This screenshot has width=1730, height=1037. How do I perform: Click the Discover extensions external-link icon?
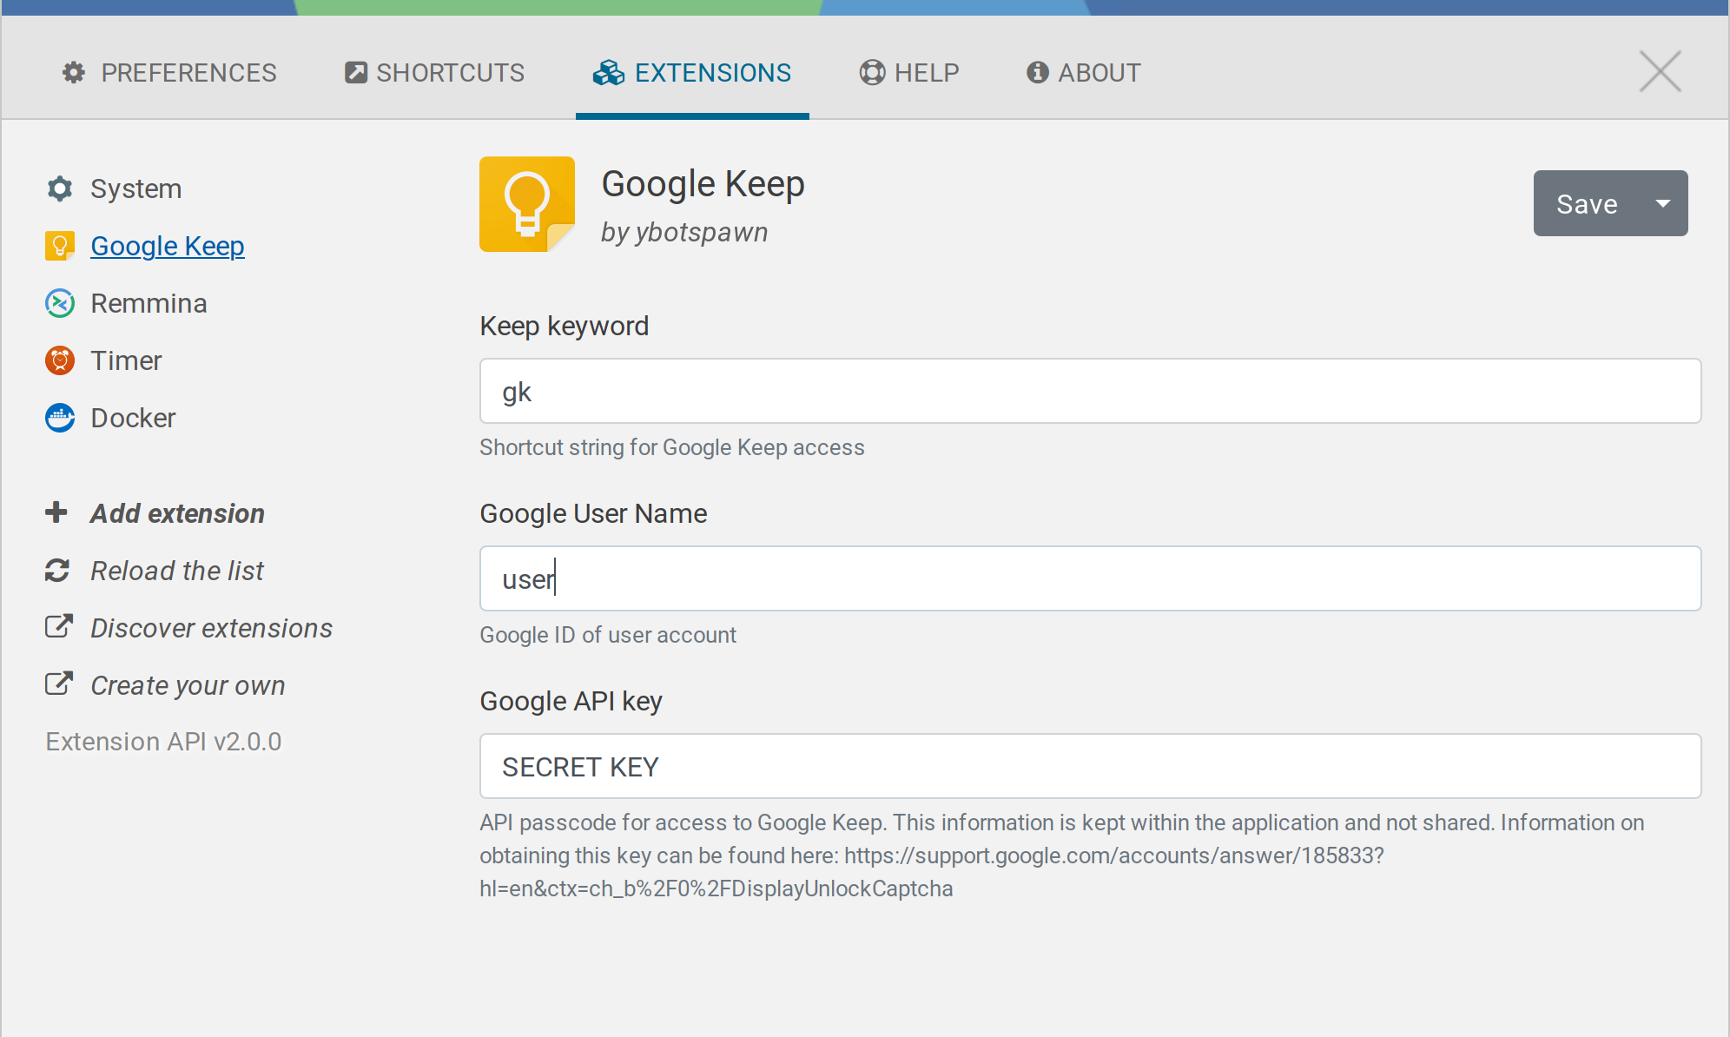click(58, 627)
